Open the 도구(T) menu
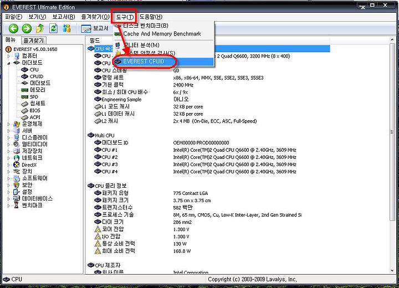 coord(125,17)
